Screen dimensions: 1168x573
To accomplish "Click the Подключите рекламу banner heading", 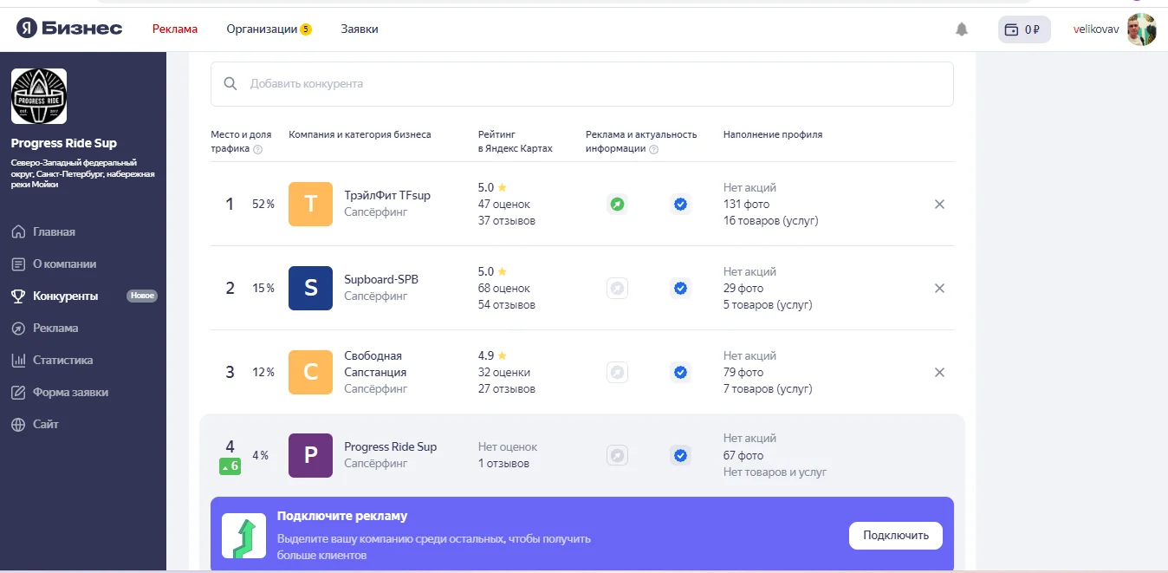I will (342, 516).
